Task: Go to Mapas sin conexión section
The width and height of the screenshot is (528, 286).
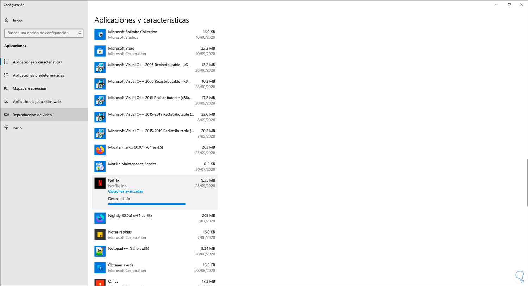Action: pyautogui.click(x=44, y=88)
